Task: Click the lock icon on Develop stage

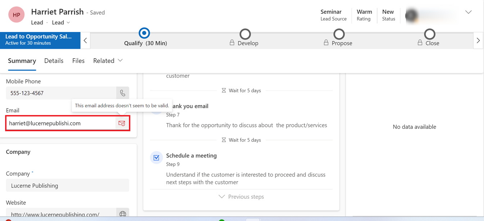Action: [232, 43]
